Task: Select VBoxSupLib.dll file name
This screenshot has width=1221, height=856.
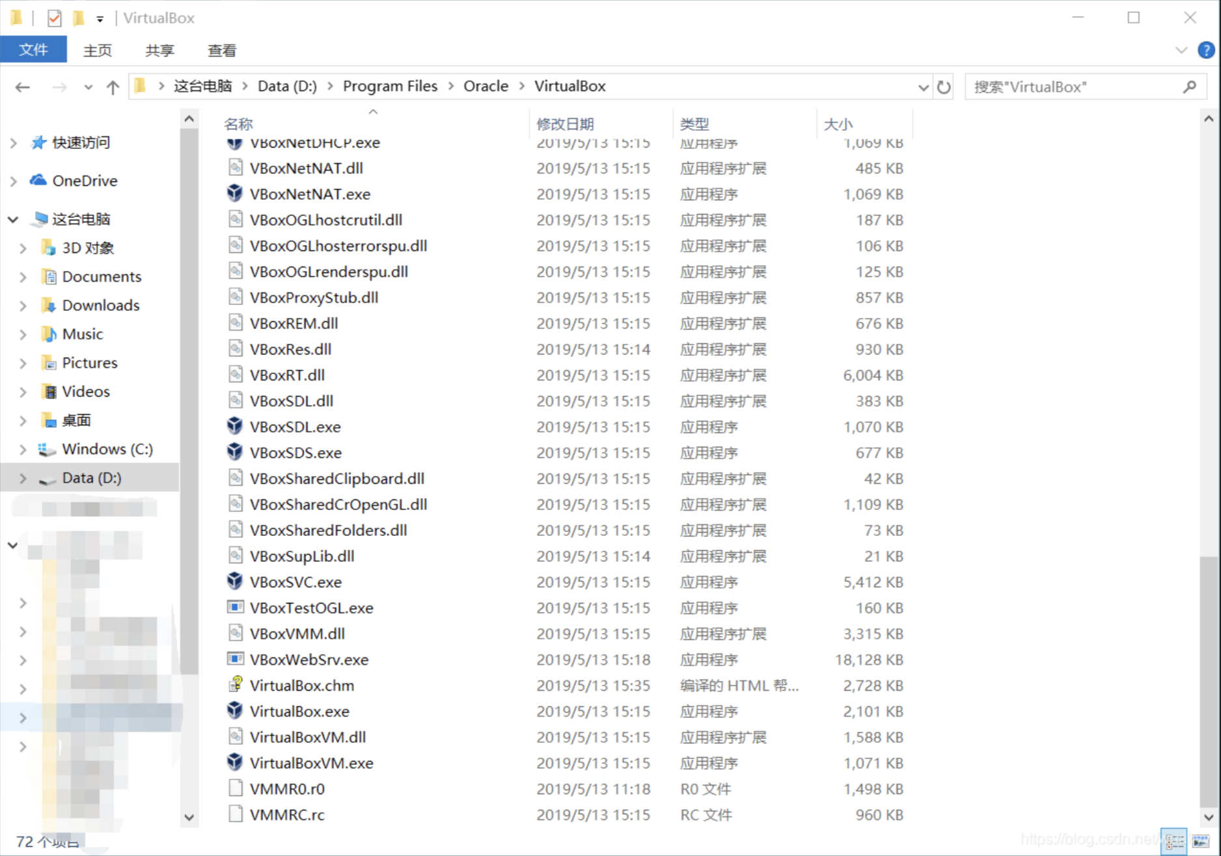Action: [x=302, y=555]
